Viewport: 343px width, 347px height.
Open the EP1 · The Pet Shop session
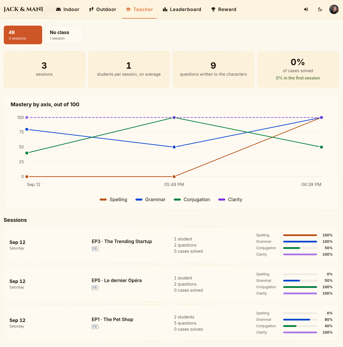(x=171, y=323)
